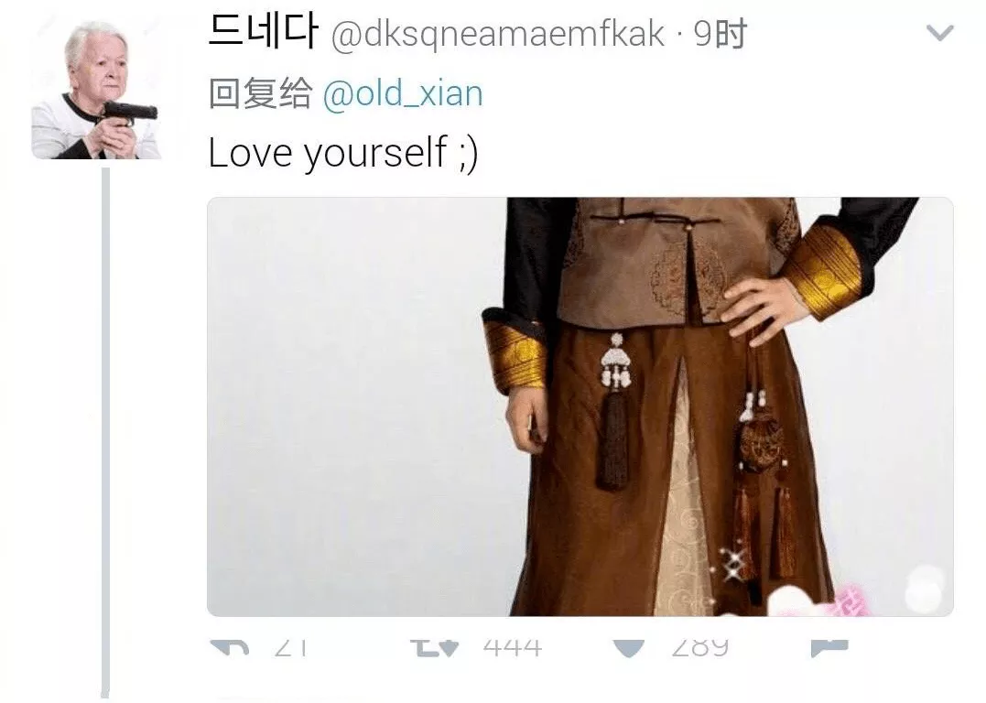The image size is (986, 703).
Task: Open the attached costume photo
Action: [580, 406]
